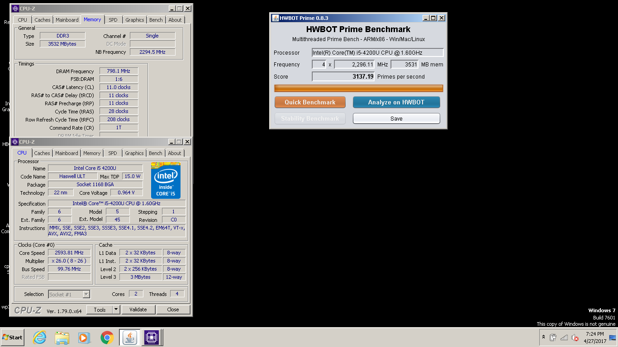Click the Multiplier value x 26.0

(69, 261)
